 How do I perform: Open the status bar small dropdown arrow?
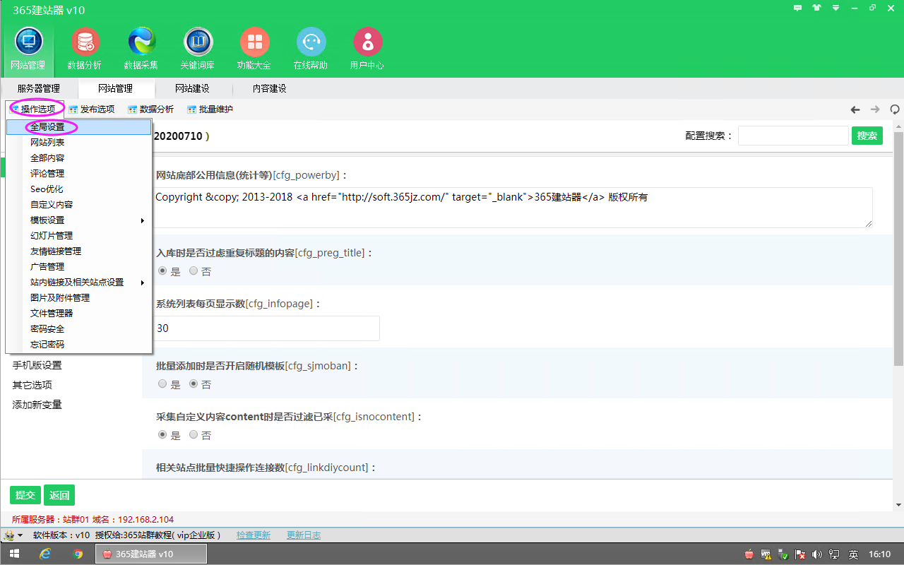(20, 535)
